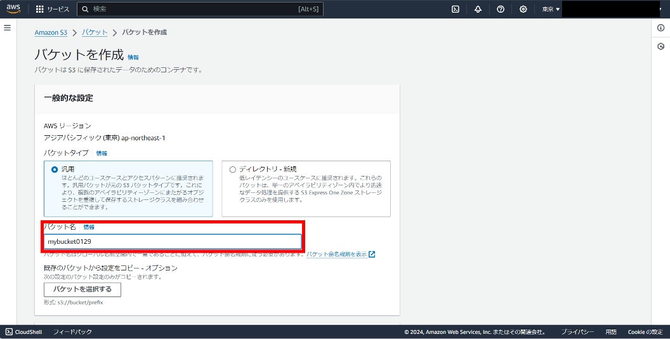The image size is (670, 339).
Task: Open the hexagon icon in right sidebar
Action: 660,46
